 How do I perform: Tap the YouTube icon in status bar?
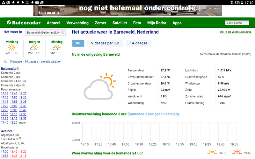point(37,3)
